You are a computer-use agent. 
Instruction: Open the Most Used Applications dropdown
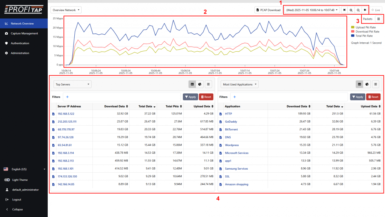click(x=239, y=84)
